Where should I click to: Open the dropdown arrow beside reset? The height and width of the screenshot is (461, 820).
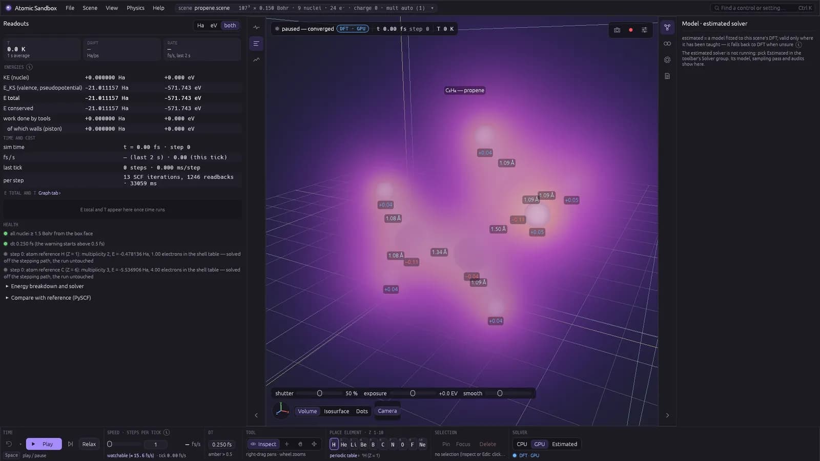pyautogui.click(x=20, y=444)
